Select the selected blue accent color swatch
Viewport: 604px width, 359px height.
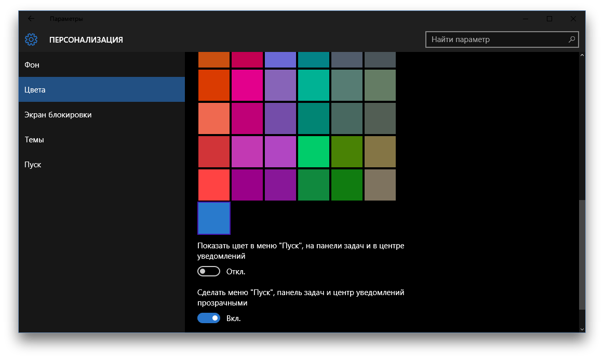214,218
